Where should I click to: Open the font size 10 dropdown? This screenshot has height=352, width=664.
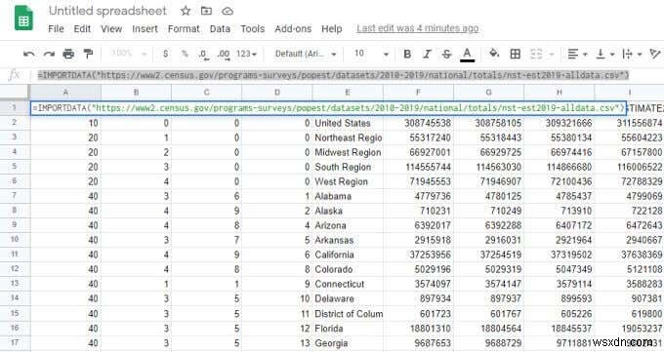click(371, 55)
